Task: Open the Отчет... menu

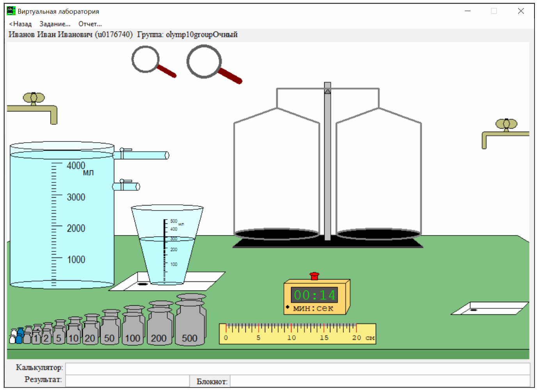Action: tap(90, 24)
